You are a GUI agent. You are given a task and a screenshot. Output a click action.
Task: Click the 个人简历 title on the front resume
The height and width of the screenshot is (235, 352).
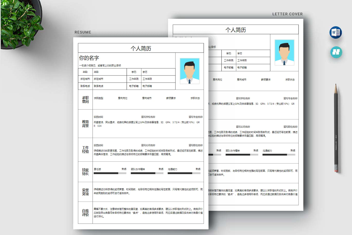coord(141,48)
